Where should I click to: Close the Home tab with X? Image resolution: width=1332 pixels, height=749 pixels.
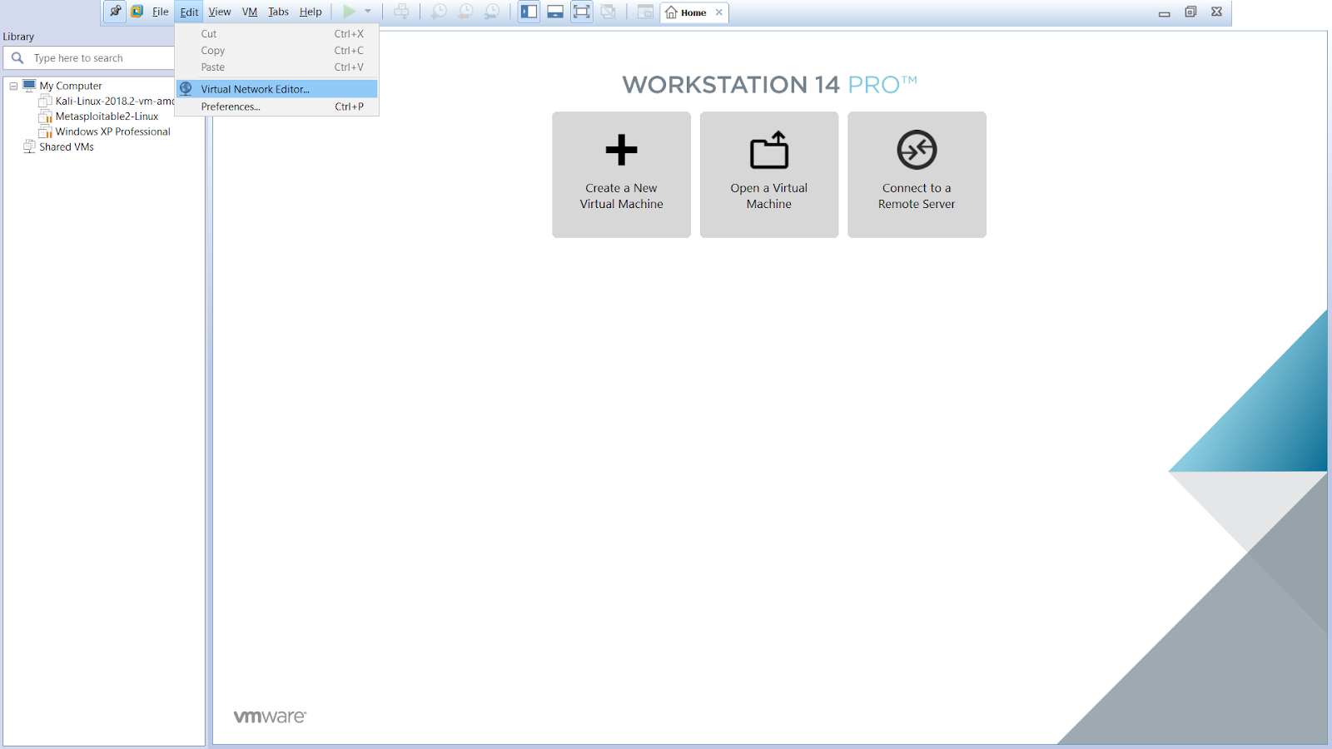click(x=719, y=12)
